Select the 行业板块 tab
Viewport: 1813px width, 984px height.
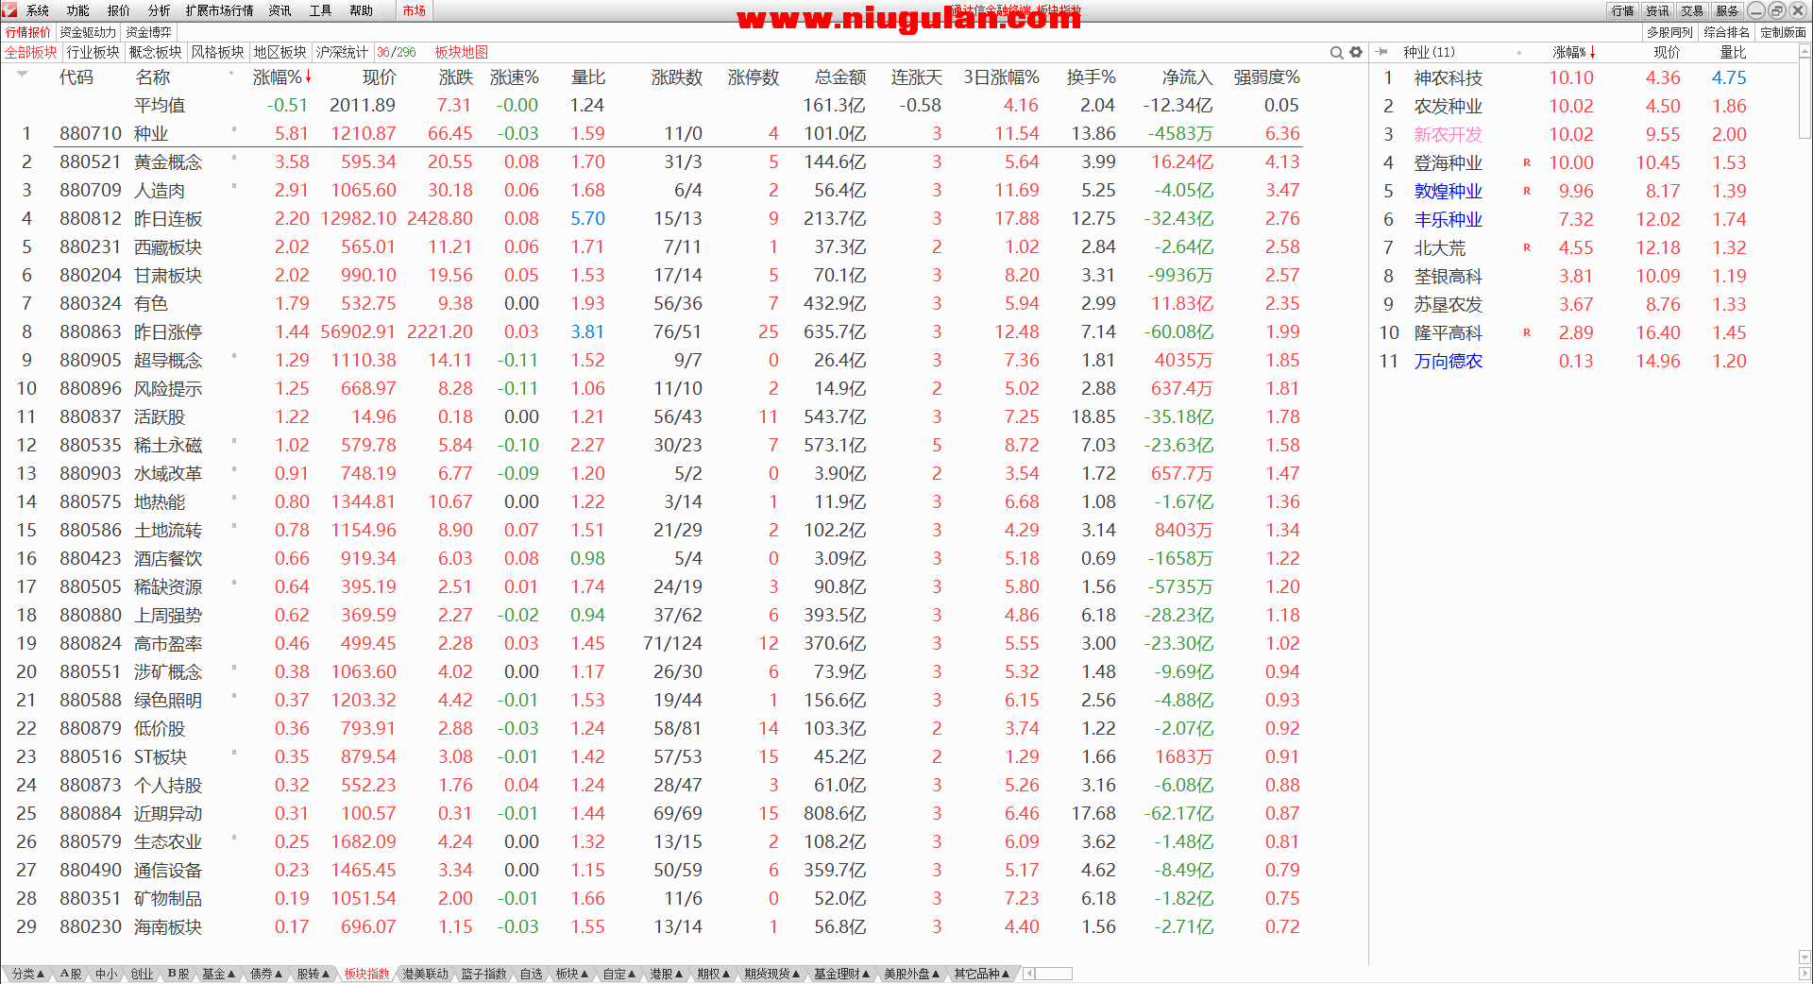tap(93, 52)
